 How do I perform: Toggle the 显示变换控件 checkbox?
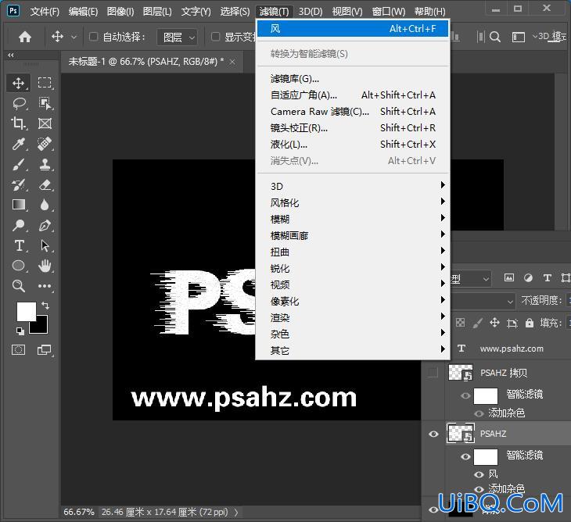click(216, 37)
